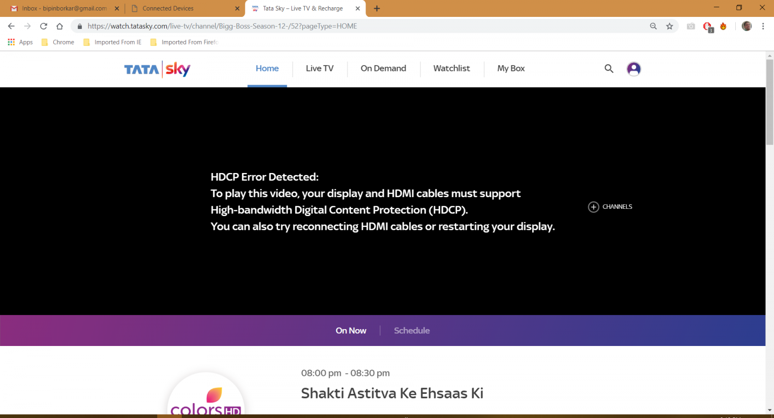Screen dimensions: 774x418
Task: Click the Shakti Astitva Ke Ehsaas Ki title
Action: pos(392,393)
